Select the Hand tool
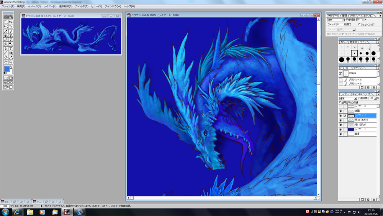 (x=6, y=62)
